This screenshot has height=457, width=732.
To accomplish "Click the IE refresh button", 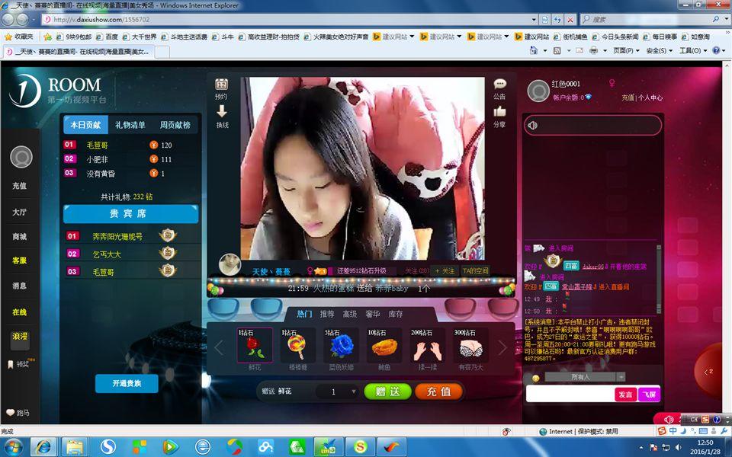I will 557,20.
